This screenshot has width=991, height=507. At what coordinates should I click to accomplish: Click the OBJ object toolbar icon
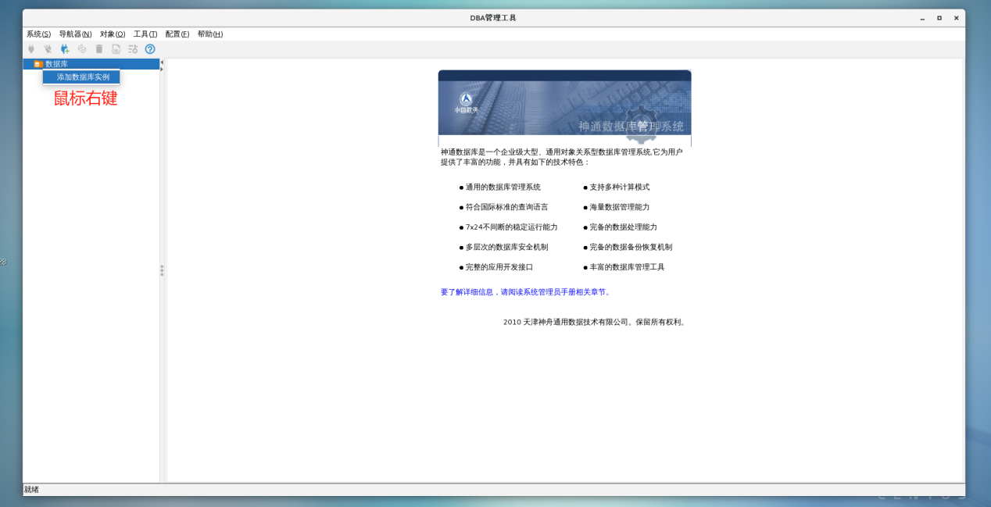click(x=116, y=48)
